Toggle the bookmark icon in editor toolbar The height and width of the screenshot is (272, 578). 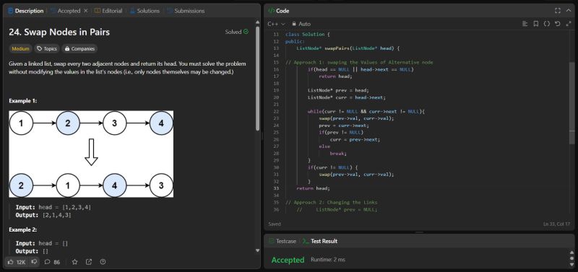[x=536, y=24]
